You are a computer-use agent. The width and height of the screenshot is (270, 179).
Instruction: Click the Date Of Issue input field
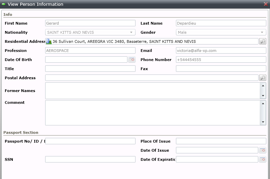217,150
